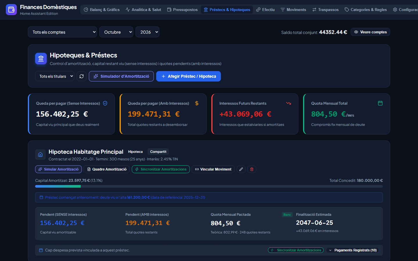Open the Tots els titulars filter
Screen dimensions: 418x261
pos(55,76)
